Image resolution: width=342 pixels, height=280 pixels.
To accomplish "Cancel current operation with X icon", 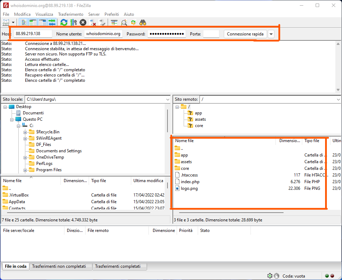I will (83, 22).
